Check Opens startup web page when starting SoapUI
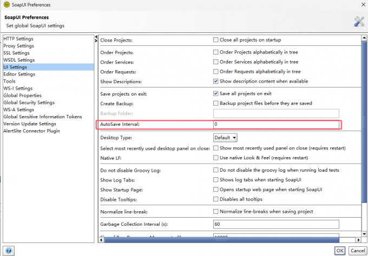Viewport: 368px width, 256px height. [x=216, y=190]
